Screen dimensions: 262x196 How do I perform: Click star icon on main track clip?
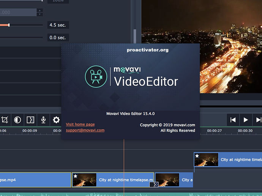[x=76, y=176]
